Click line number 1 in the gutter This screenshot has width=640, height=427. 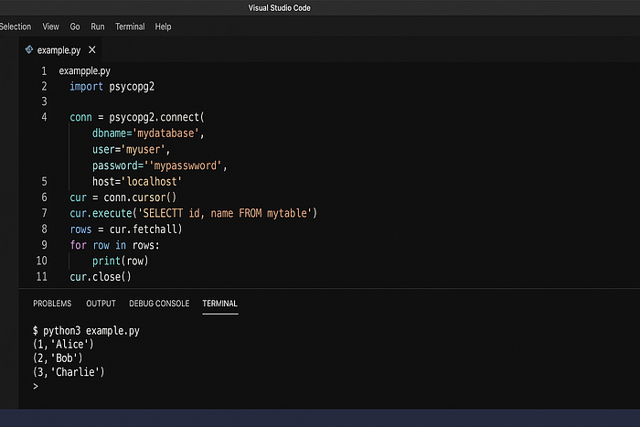click(x=44, y=71)
